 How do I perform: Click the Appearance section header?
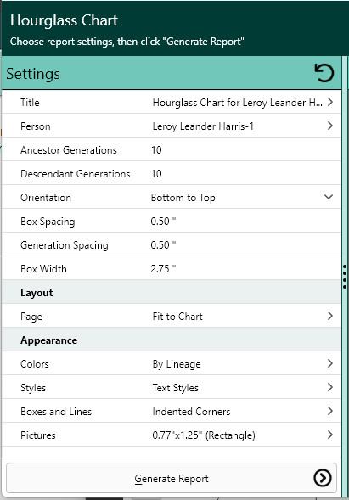coord(48,340)
